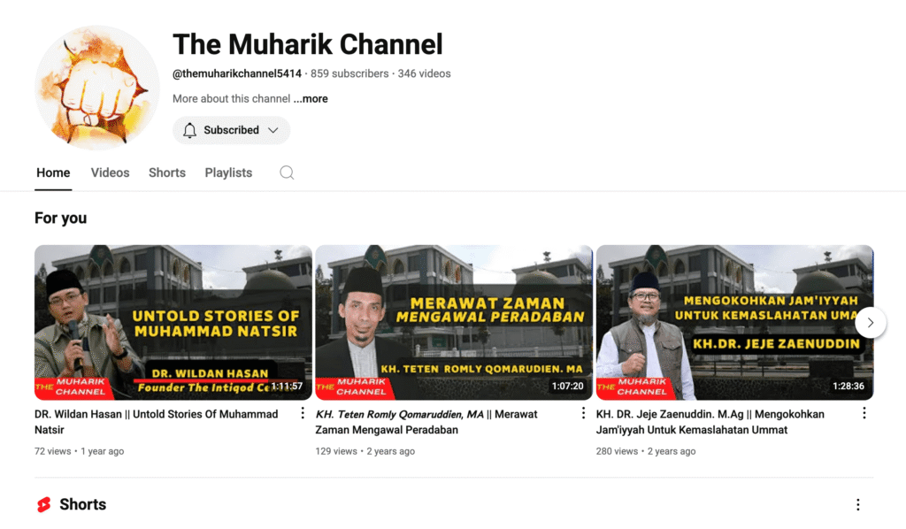Screen dimensions: 906x529
Task: Switch to the Videos tab
Action: (x=110, y=172)
